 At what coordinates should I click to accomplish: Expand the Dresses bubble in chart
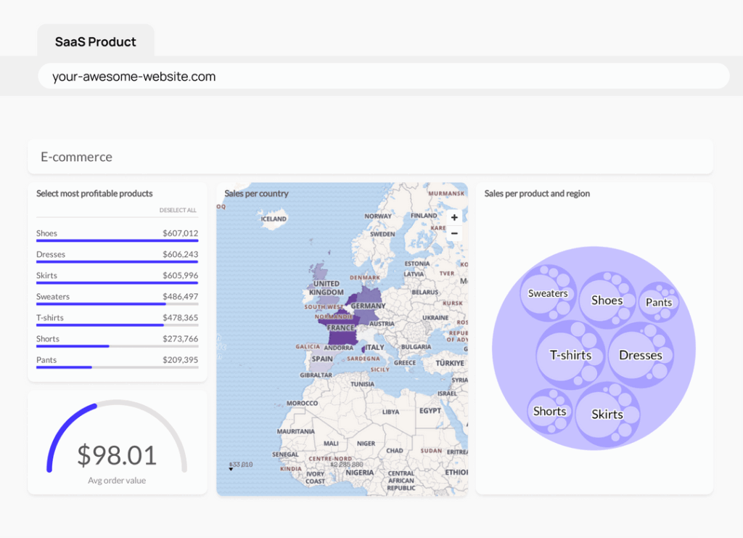click(641, 355)
